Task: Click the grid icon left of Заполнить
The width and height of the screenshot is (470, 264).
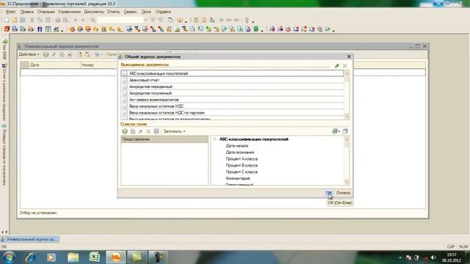Action: pyautogui.click(x=156, y=131)
